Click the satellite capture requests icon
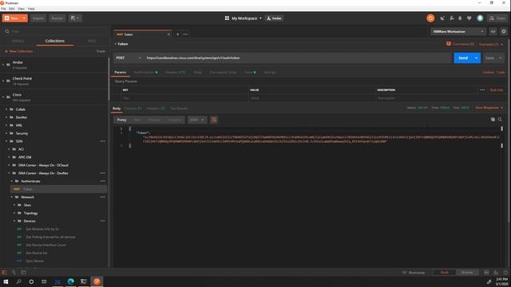Image resolution: width=511 pixels, height=287 pixels. [x=442, y=18]
